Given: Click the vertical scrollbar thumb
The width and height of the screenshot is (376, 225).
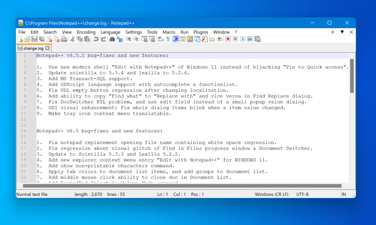Looking at the screenshot, I should point(352,76).
